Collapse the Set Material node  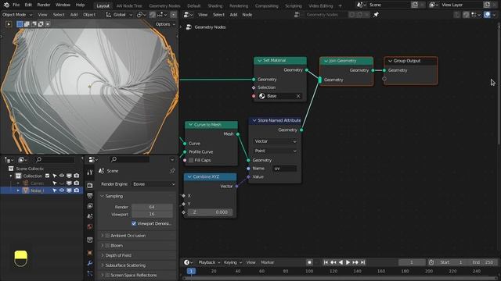[259, 61]
